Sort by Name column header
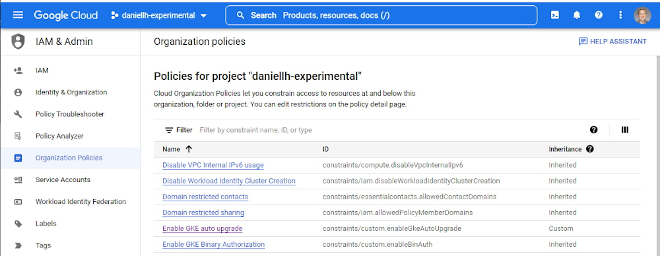Image resolution: width=660 pixels, height=256 pixels. [x=172, y=149]
